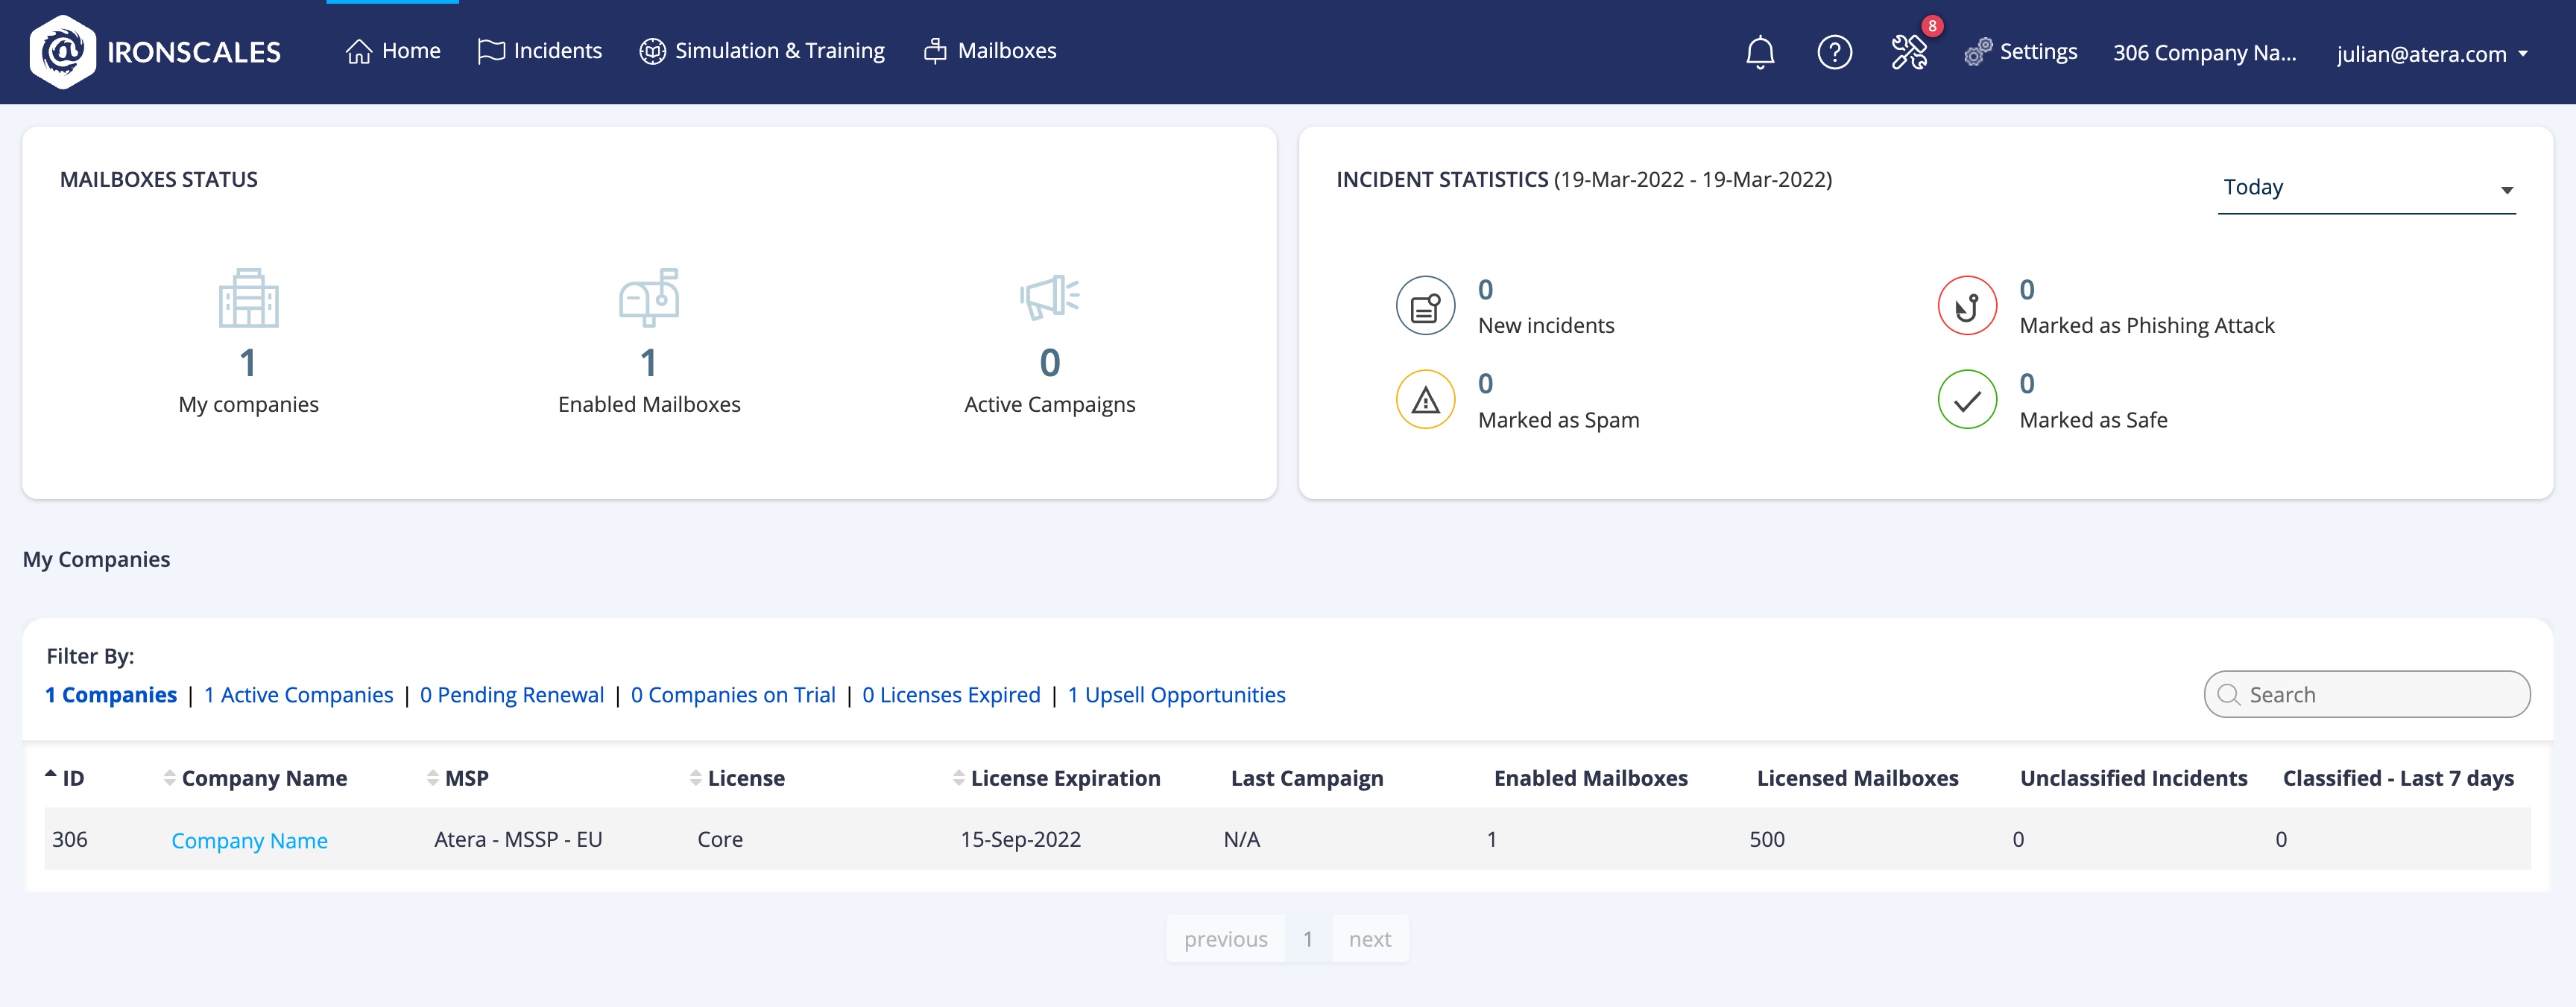The height and width of the screenshot is (1007, 2576).
Task: Click the companies Search field
Action: pos(2380,694)
